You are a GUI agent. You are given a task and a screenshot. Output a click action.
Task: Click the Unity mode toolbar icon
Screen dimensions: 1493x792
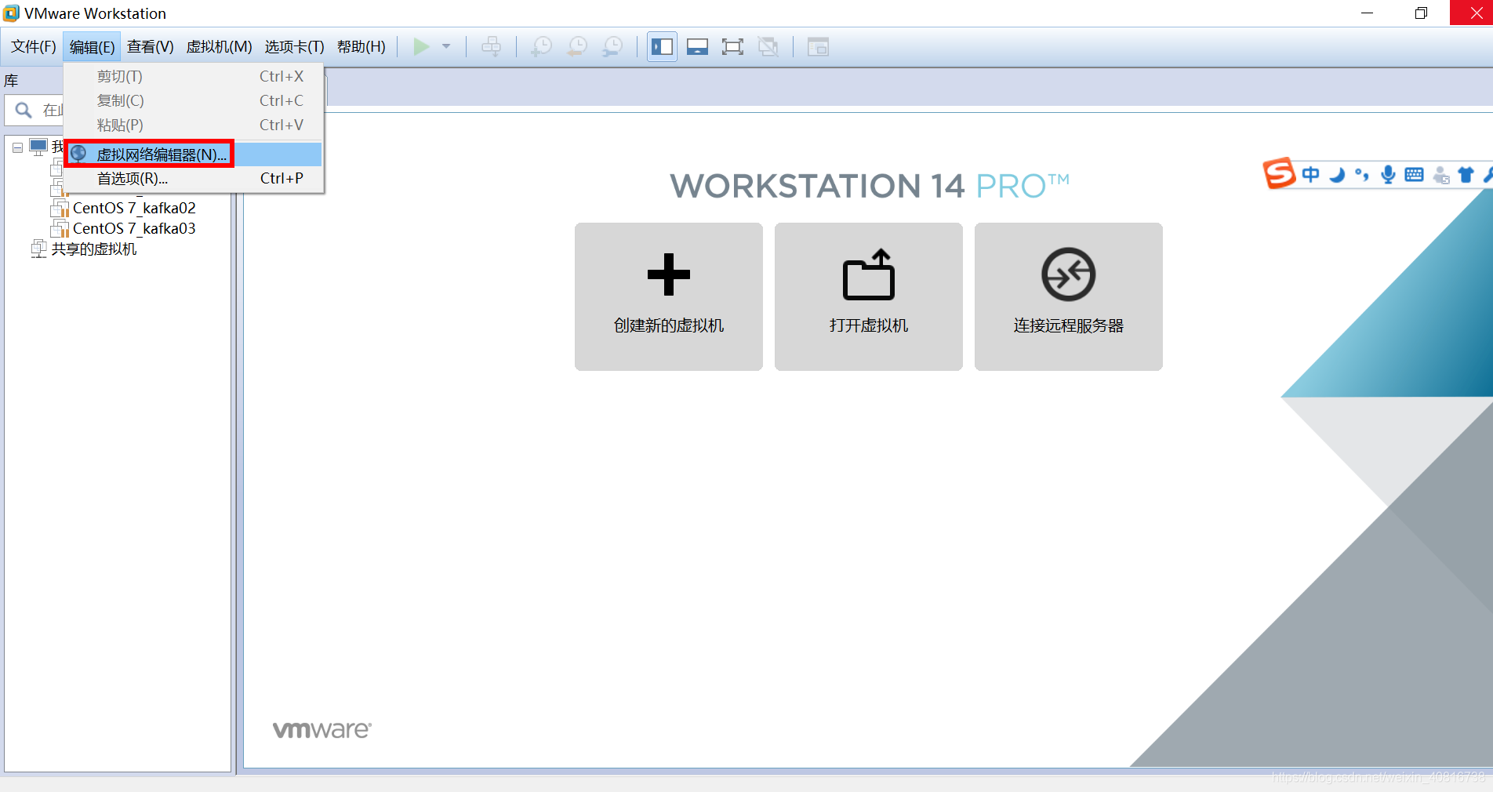click(768, 47)
